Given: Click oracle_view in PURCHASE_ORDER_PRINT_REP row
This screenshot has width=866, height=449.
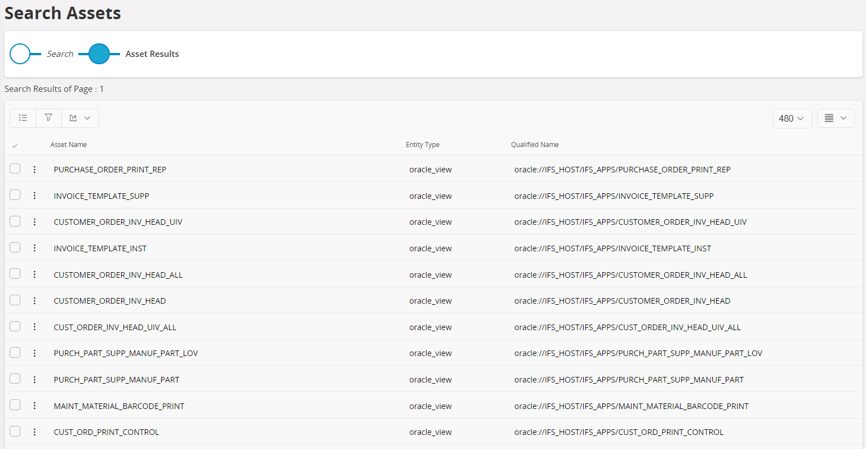Looking at the screenshot, I should (430, 170).
